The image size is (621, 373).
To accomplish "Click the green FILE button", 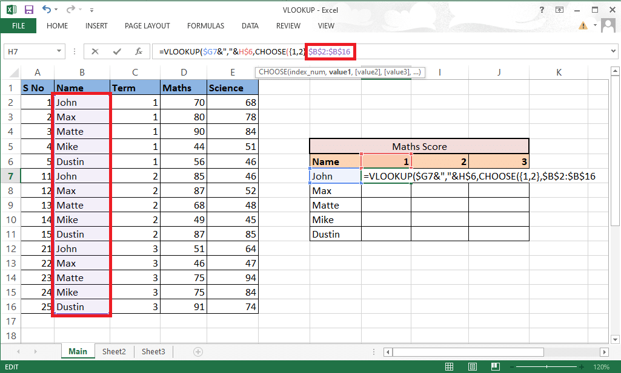I will 18,26.
